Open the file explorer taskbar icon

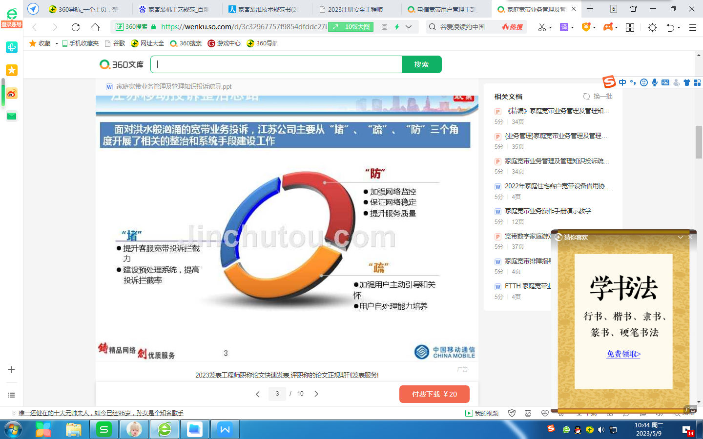click(73, 429)
